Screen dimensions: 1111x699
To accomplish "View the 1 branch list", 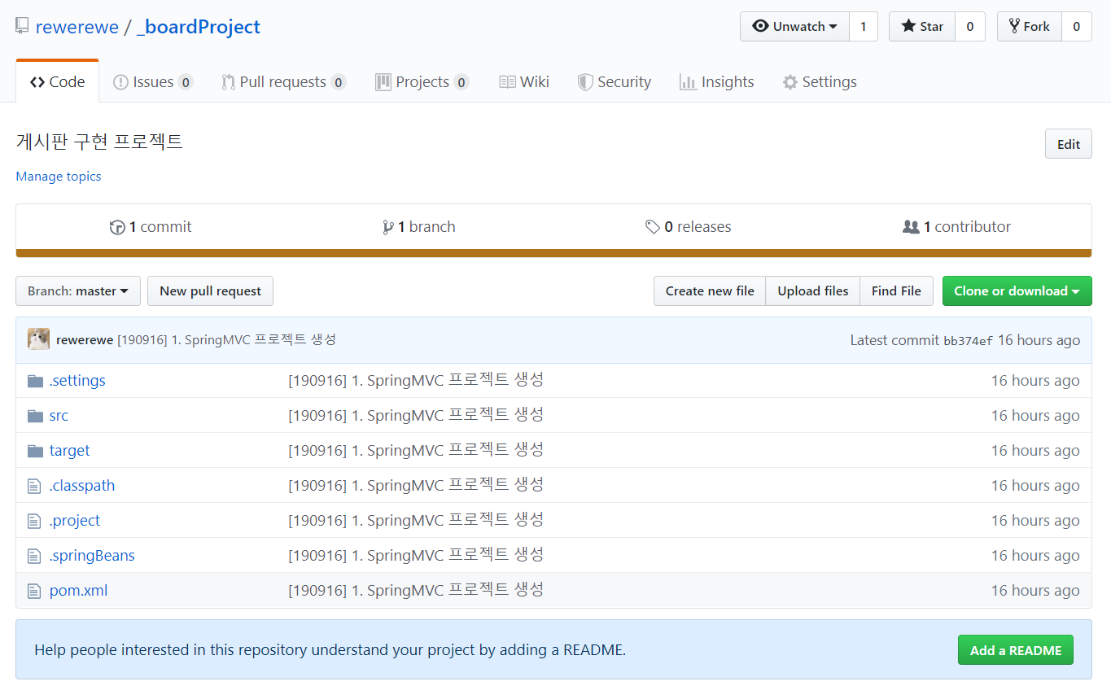I will [x=418, y=227].
